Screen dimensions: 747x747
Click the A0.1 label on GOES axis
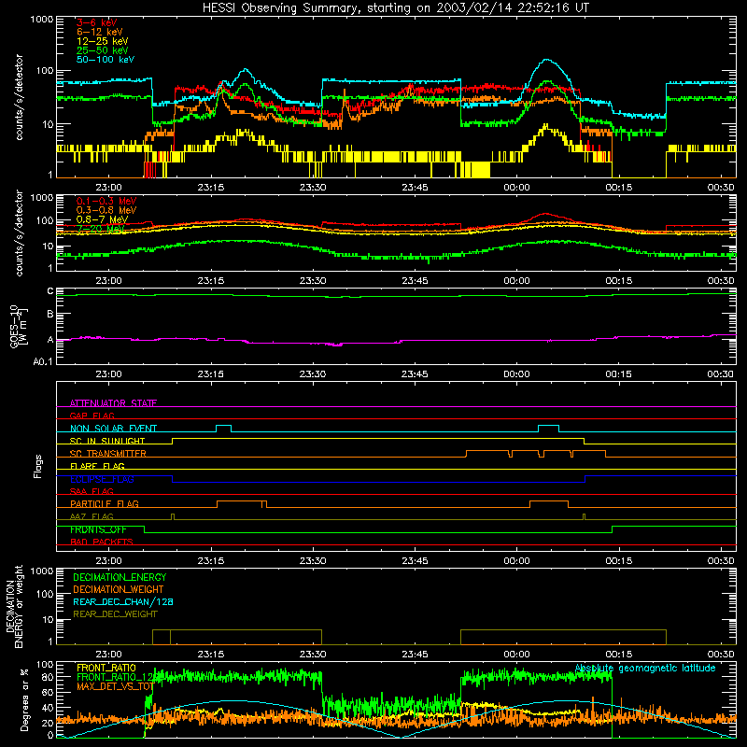point(43,361)
